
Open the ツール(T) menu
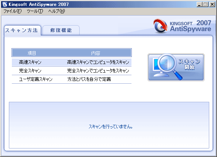coord(35,11)
